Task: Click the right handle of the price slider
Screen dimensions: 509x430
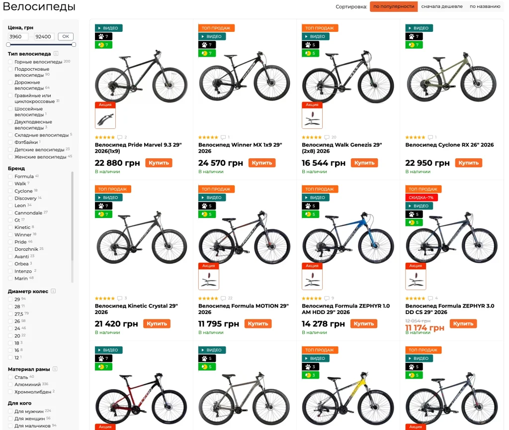Action: pyautogui.click(x=74, y=44)
